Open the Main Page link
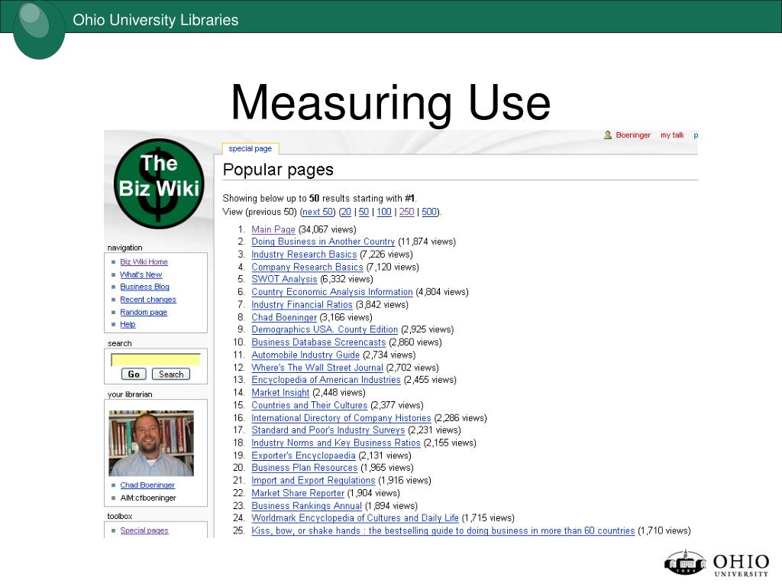Screen dimensions: 782x587 273,229
